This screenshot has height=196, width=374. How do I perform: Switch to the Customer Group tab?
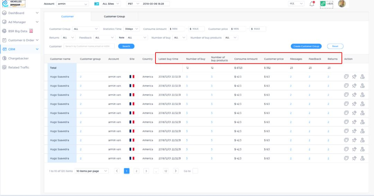tap(114, 16)
